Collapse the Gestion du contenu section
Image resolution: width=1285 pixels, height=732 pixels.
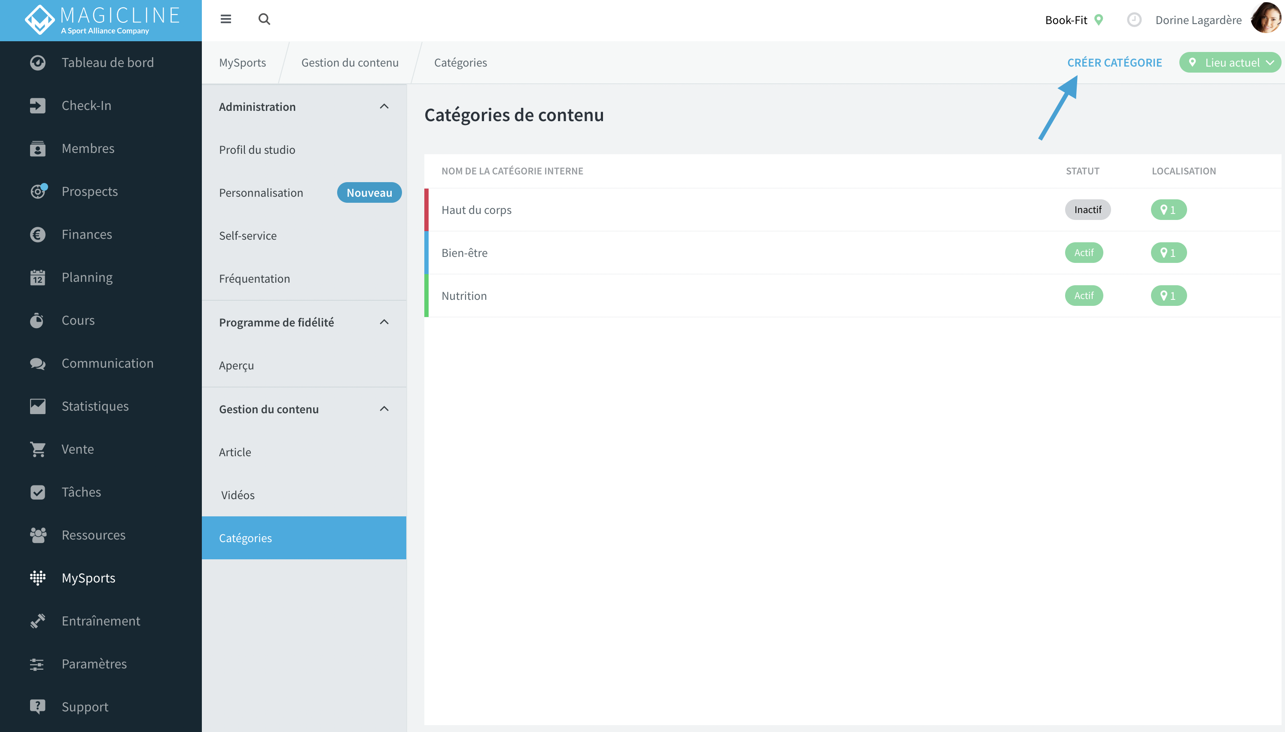tap(384, 409)
